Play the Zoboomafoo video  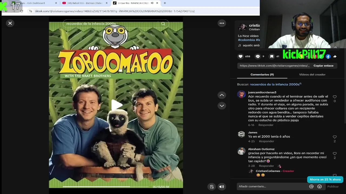117,105
